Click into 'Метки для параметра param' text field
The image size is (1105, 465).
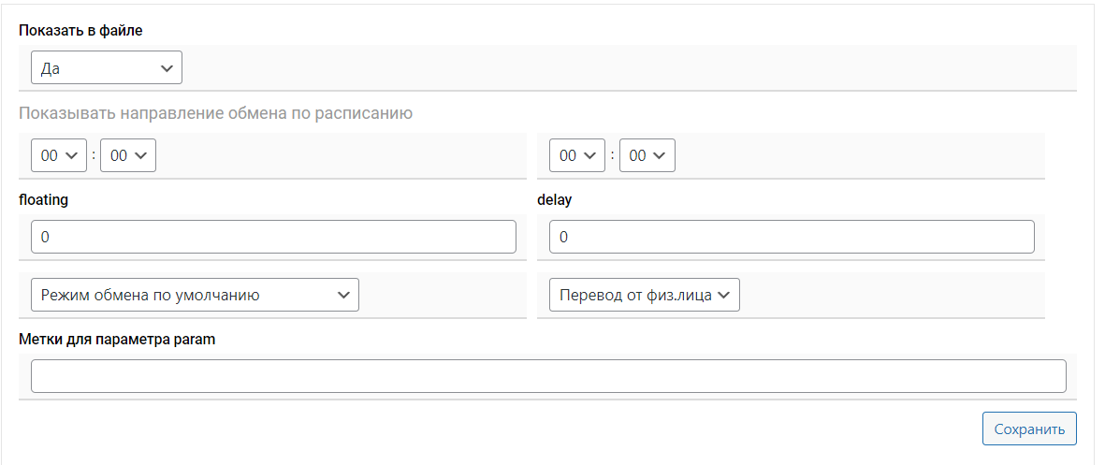tap(548, 376)
